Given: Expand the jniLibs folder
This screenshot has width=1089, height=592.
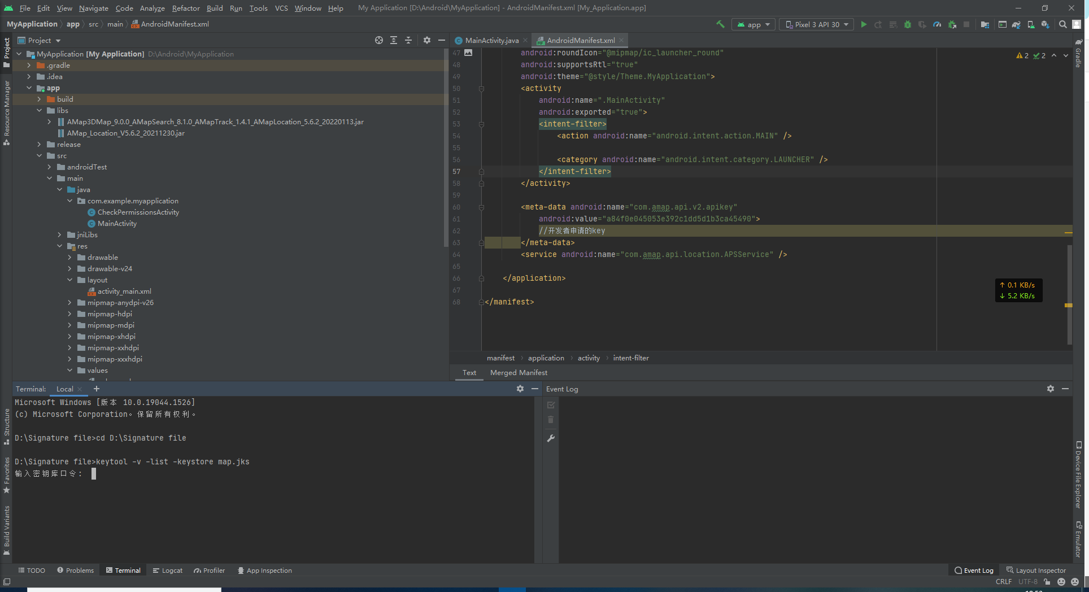Looking at the screenshot, I should click(59, 235).
